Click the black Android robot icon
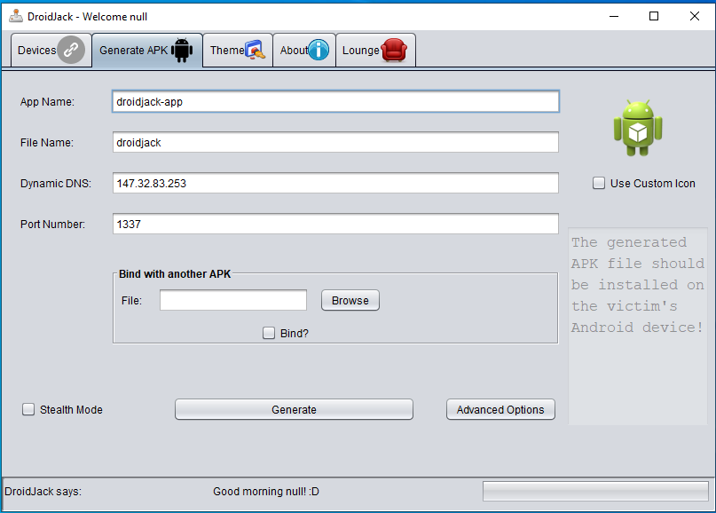Viewport: 716px width, 513px height. point(182,50)
